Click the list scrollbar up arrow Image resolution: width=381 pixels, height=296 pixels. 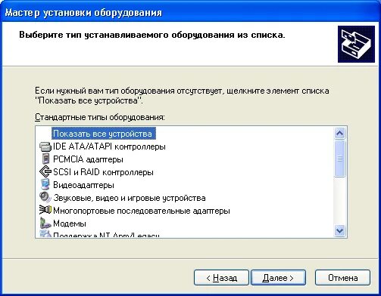point(339,133)
